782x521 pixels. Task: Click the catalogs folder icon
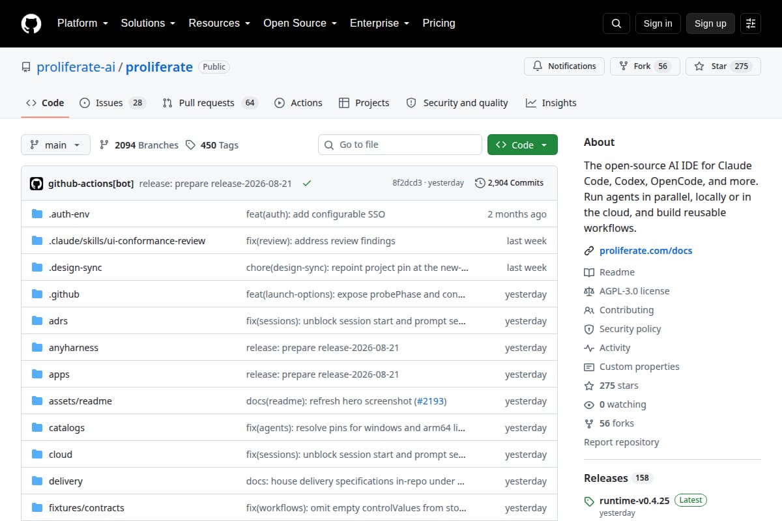(37, 428)
